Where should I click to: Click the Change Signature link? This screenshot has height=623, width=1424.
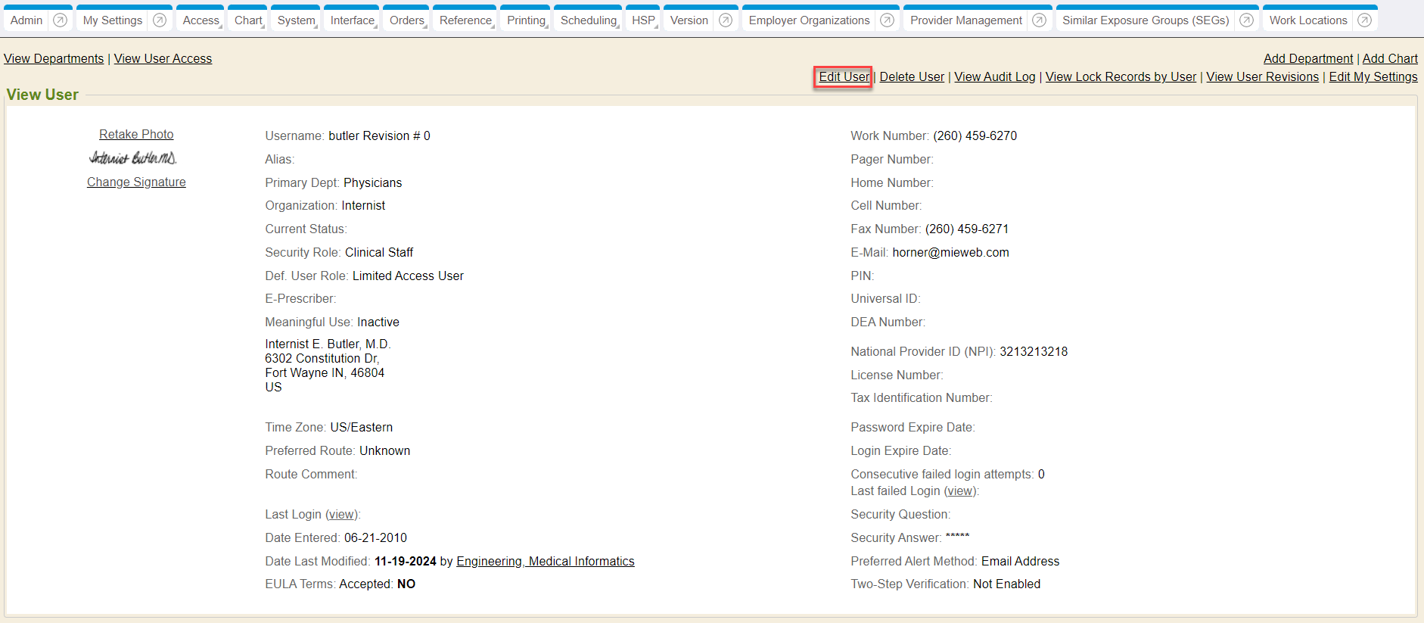pos(136,182)
